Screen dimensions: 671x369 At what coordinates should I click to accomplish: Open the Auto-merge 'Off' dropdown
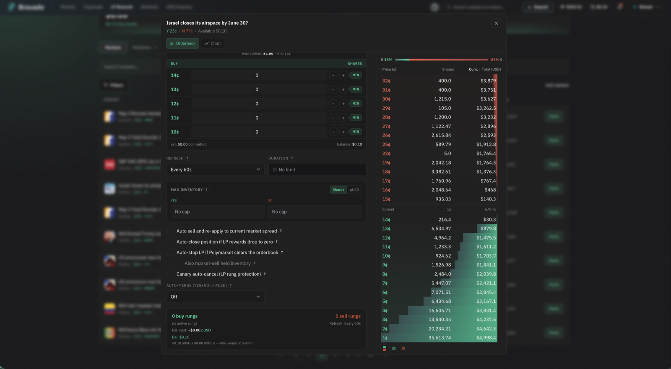[215, 297]
